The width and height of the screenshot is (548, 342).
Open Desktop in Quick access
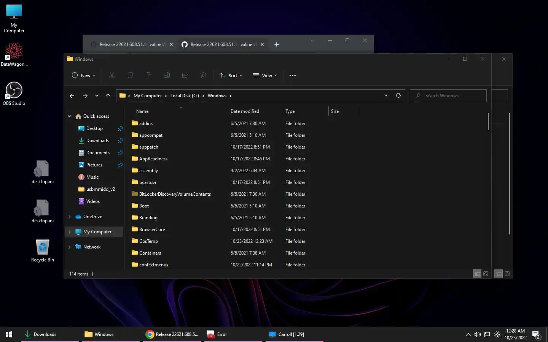(x=94, y=128)
